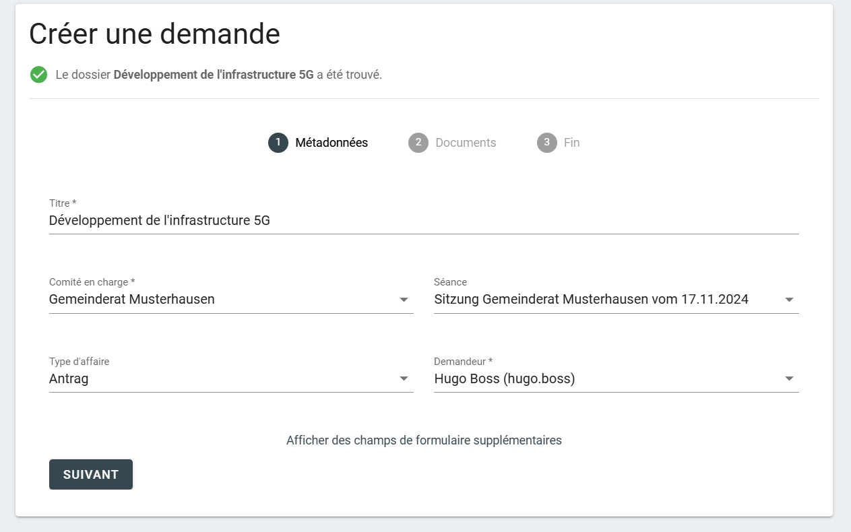The width and height of the screenshot is (851, 532).
Task: Expand the Comité en charge dropdown arrow
Action: point(404,300)
